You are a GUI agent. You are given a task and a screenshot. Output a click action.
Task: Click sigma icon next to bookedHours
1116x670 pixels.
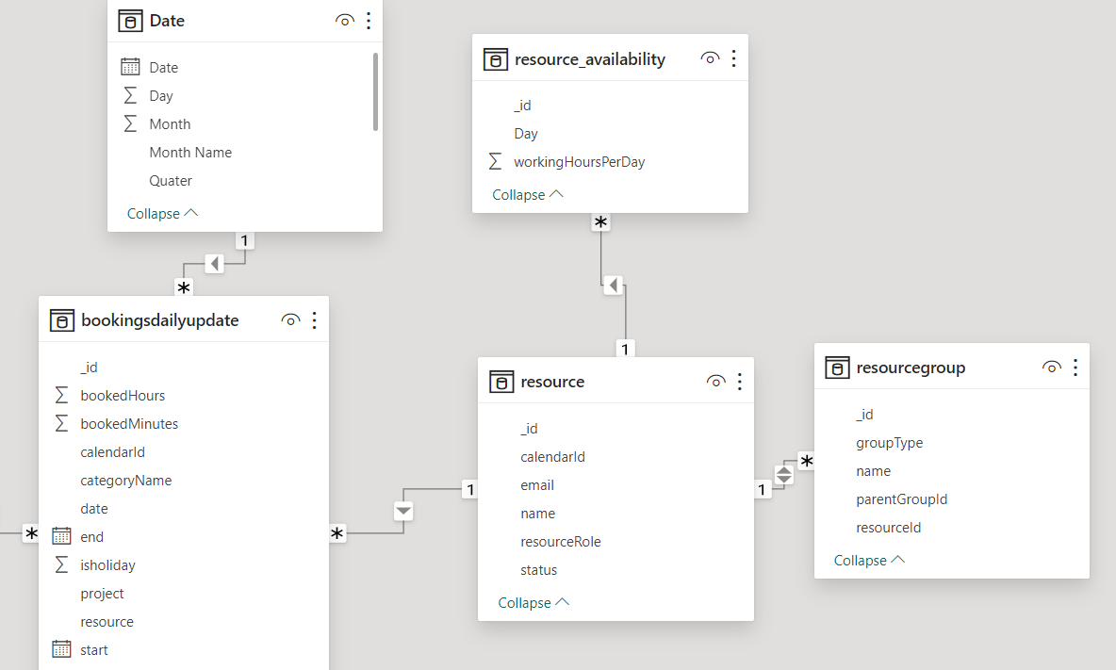click(62, 395)
